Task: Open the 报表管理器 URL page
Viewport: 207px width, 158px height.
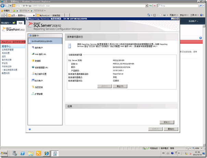Action: pos(40,67)
